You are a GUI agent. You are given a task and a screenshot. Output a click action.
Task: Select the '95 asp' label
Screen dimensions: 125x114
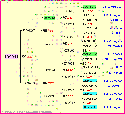coord(68,44)
